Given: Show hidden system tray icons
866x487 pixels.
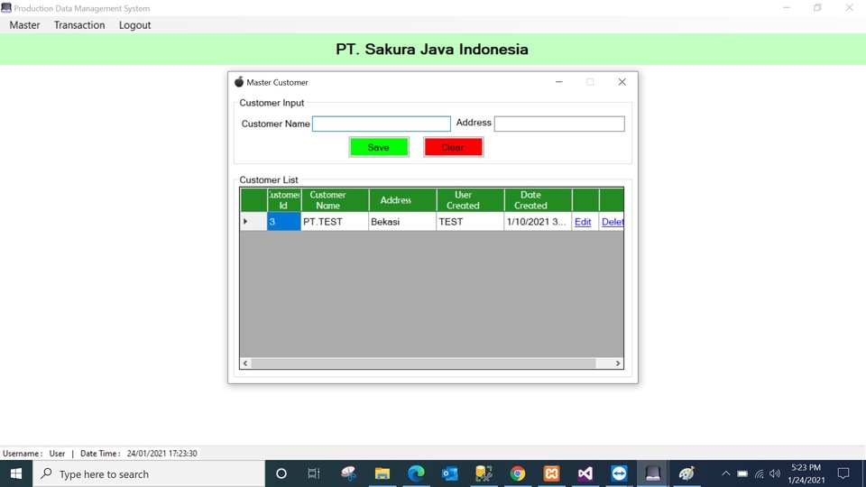Looking at the screenshot, I should point(725,473).
